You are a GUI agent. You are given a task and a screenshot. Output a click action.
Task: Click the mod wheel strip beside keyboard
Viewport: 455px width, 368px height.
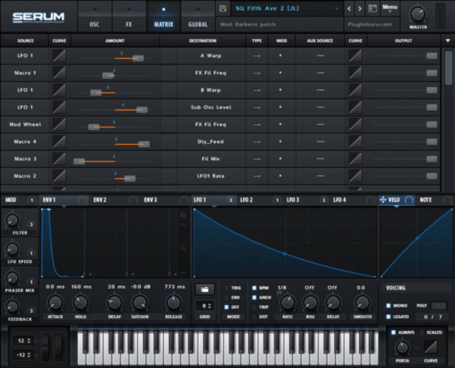(x=58, y=347)
